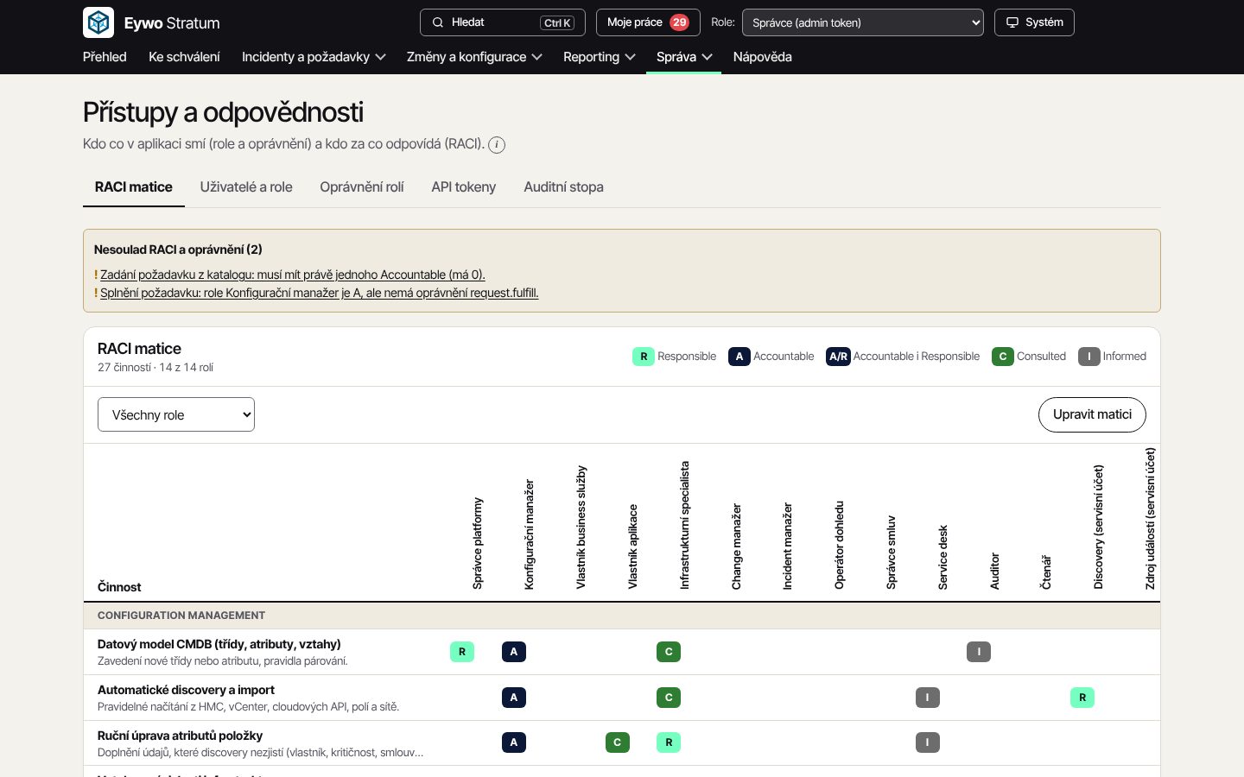Image resolution: width=1244 pixels, height=777 pixels.
Task: Switch to the Auditní stopa tab
Action: [x=563, y=187]
